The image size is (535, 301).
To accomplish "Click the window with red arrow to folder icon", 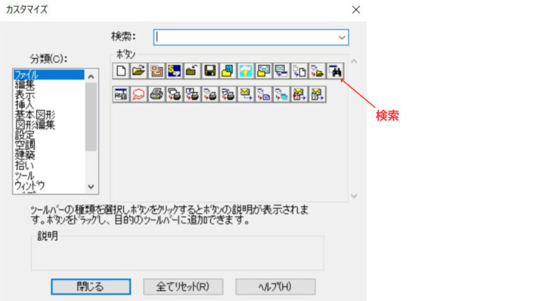I will pos(317,71).
